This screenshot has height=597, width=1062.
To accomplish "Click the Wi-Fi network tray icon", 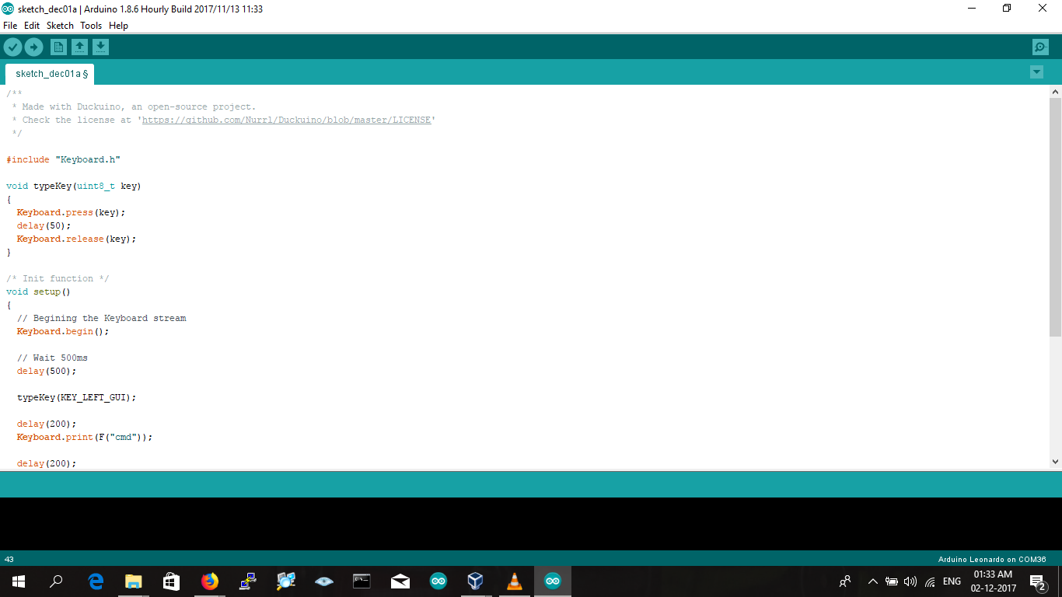I will (x=930, y=581).
